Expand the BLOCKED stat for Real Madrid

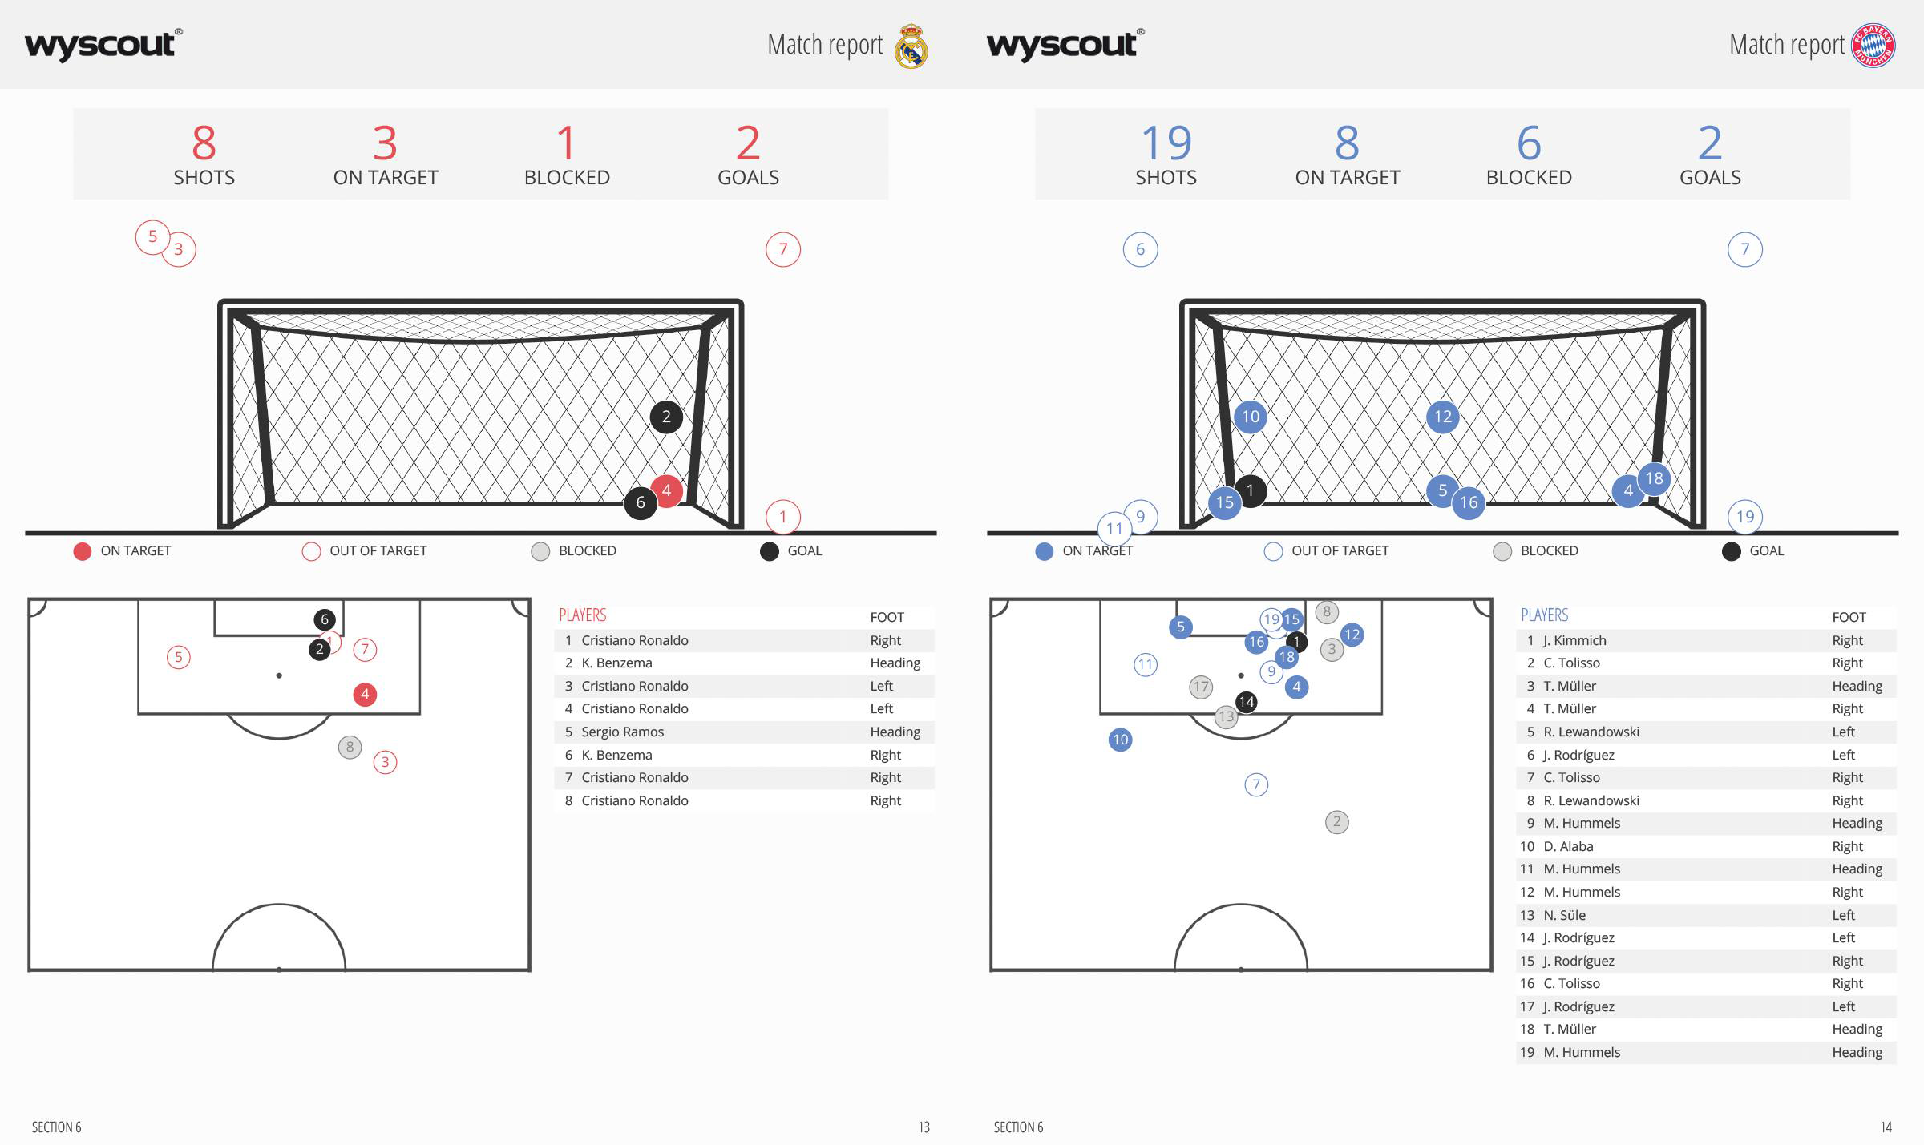pos(568,154)
